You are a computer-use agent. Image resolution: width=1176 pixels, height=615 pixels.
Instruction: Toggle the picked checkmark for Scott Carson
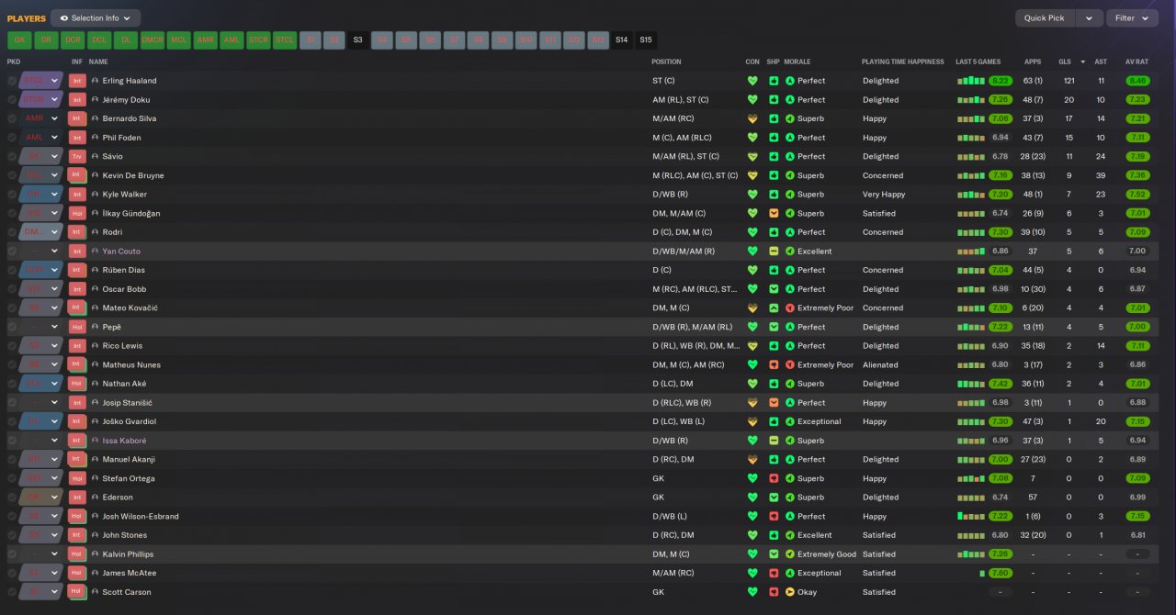coord(12,592)
